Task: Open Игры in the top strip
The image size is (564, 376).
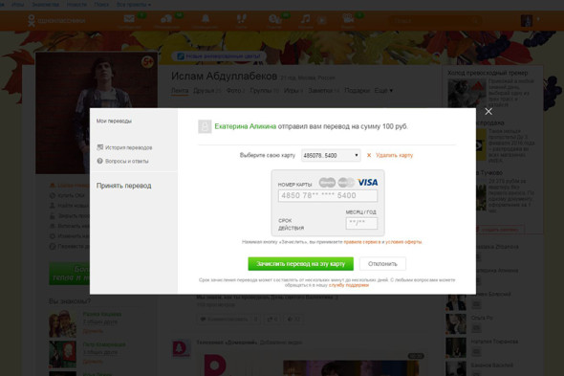Action: 17,5
